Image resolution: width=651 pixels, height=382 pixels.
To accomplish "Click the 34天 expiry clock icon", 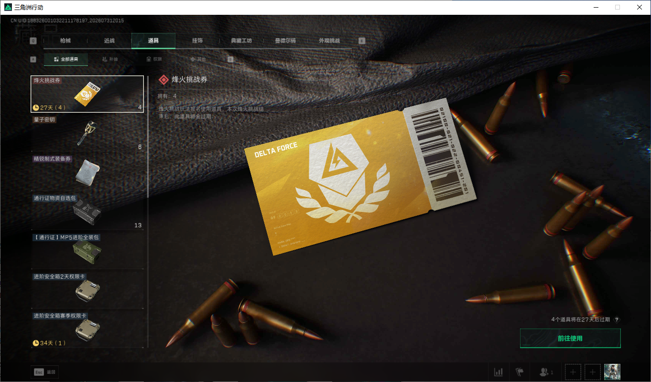I will pos(36,343).
